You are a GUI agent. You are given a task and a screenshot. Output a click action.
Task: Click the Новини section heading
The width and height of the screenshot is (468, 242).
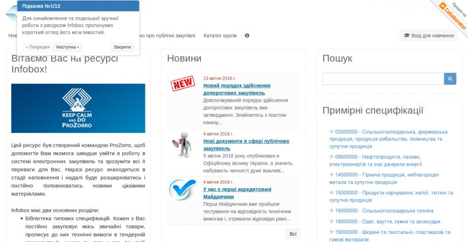184,58
